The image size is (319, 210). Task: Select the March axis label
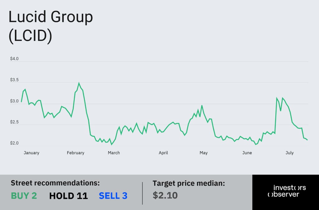tap(114, 153)
